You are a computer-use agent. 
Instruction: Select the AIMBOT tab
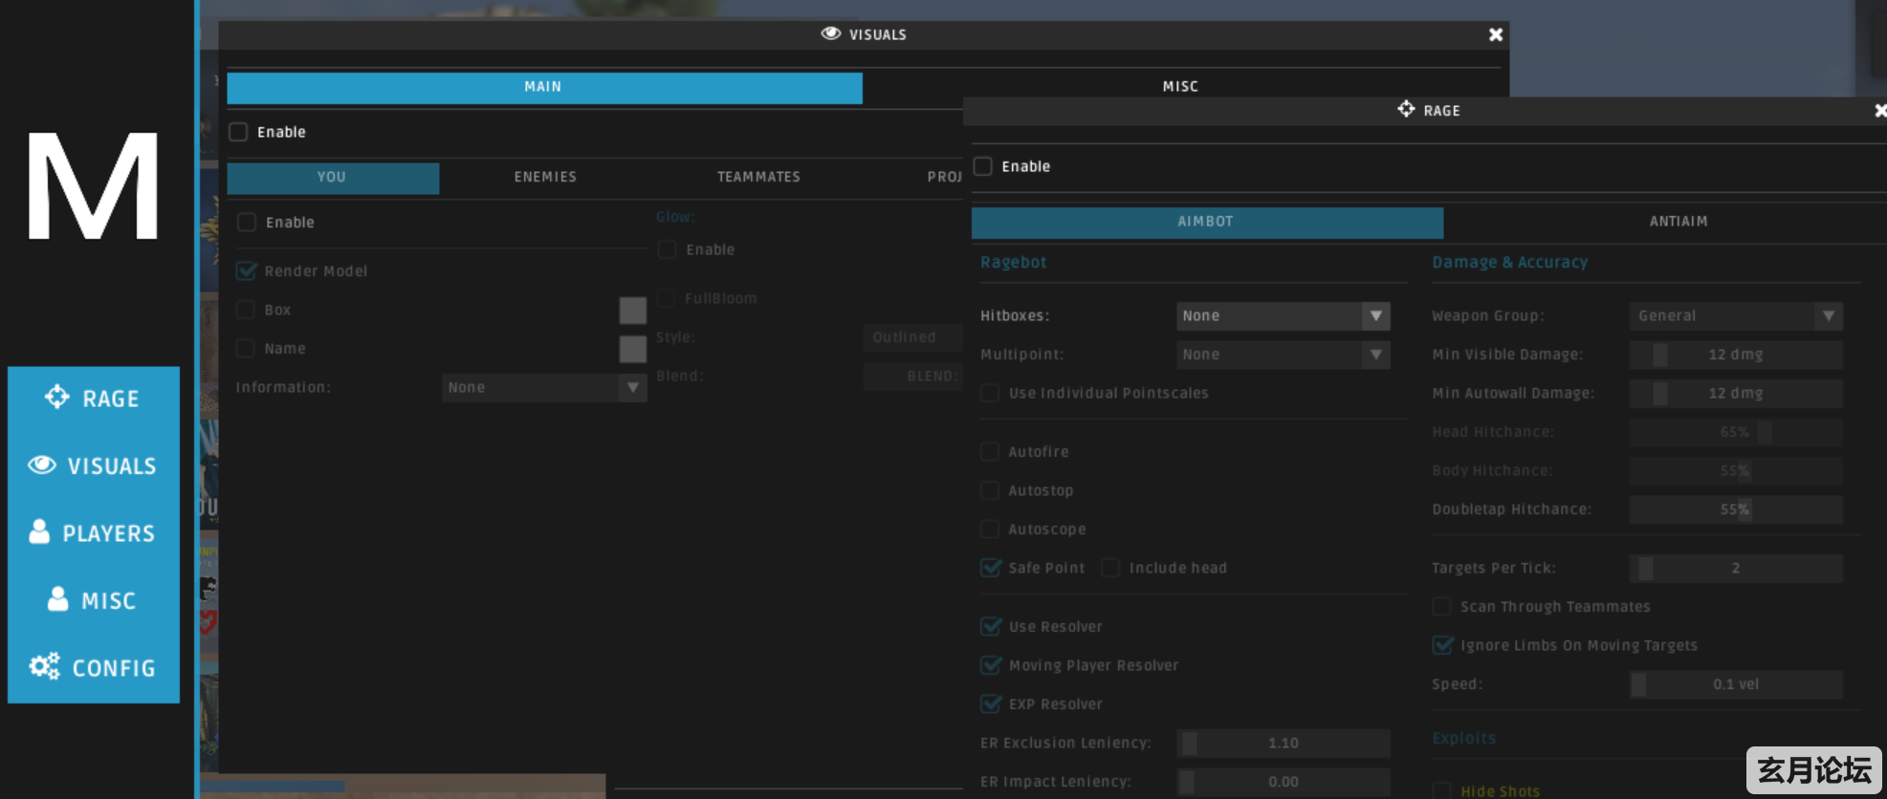1207,222
